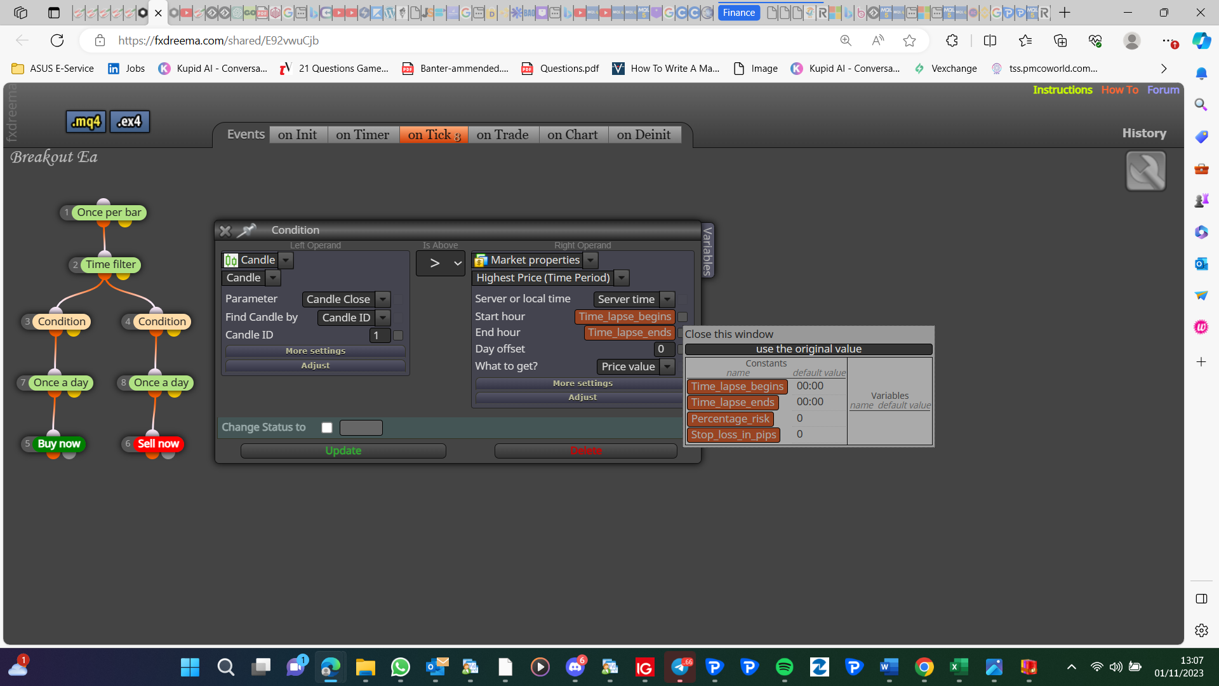Open the tools wrench icon under History
This screenshot has height=686, width=1219.
pos(1145,171)
